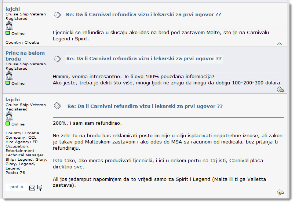Click the post icon beside Princ na belom brodu's reply title
Image resolution: width=295 pixels, height=204 pixels.
pyautogui.click(x=57, y=59)
